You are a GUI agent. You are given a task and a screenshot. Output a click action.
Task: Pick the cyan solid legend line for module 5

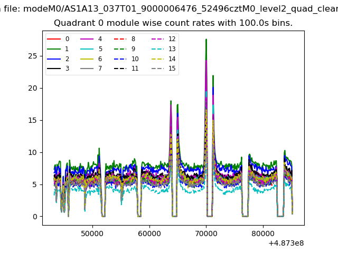click(x=87, y=49)
